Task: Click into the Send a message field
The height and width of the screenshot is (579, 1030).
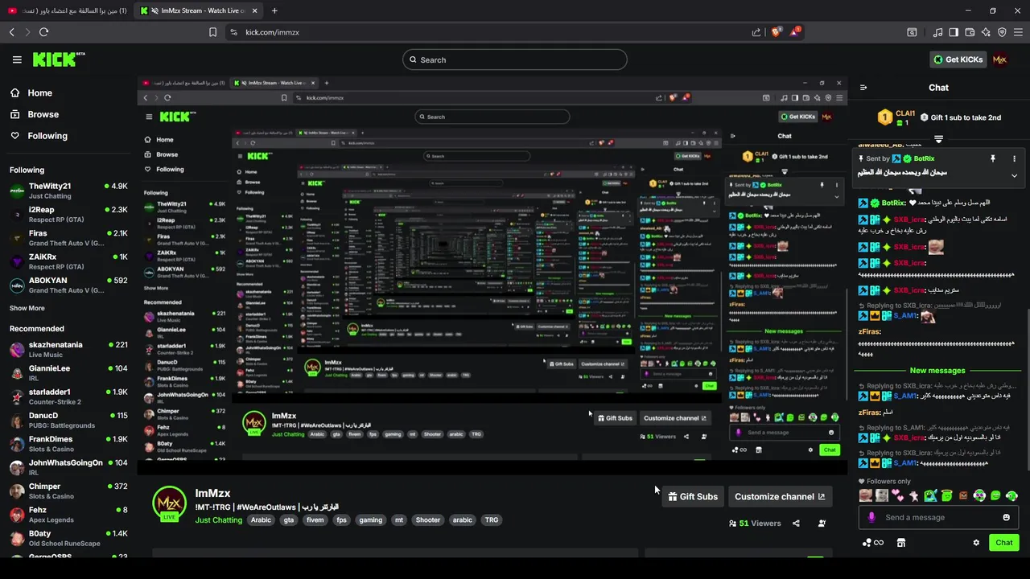Action: tap(937, 517)
